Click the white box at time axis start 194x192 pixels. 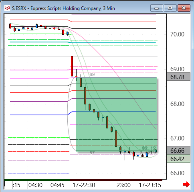8,185
